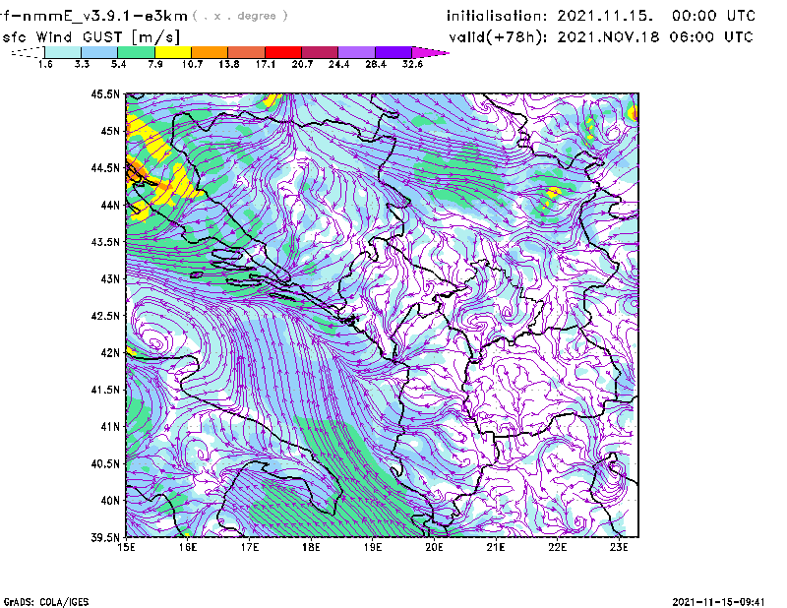
Task: Click the '41.5N' latitude label
Action: (105, 390)
